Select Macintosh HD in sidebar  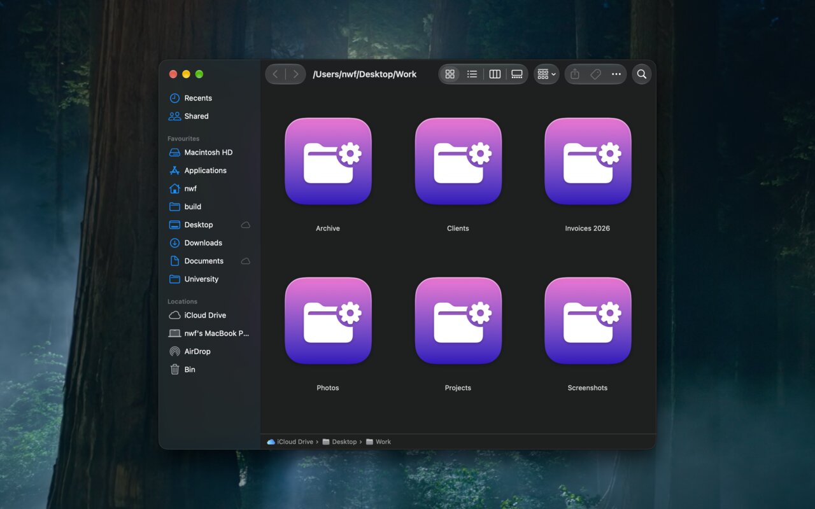pyautogui.click(x=209, y=153)
